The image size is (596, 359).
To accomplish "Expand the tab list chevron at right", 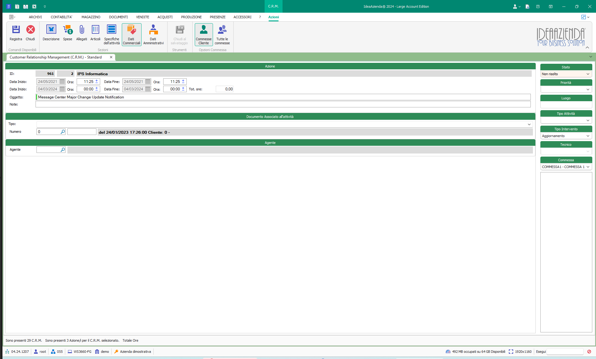I will [x=591, y=57].
